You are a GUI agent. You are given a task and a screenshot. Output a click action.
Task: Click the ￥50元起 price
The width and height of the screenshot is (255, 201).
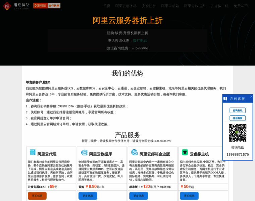tap(187, 187)
